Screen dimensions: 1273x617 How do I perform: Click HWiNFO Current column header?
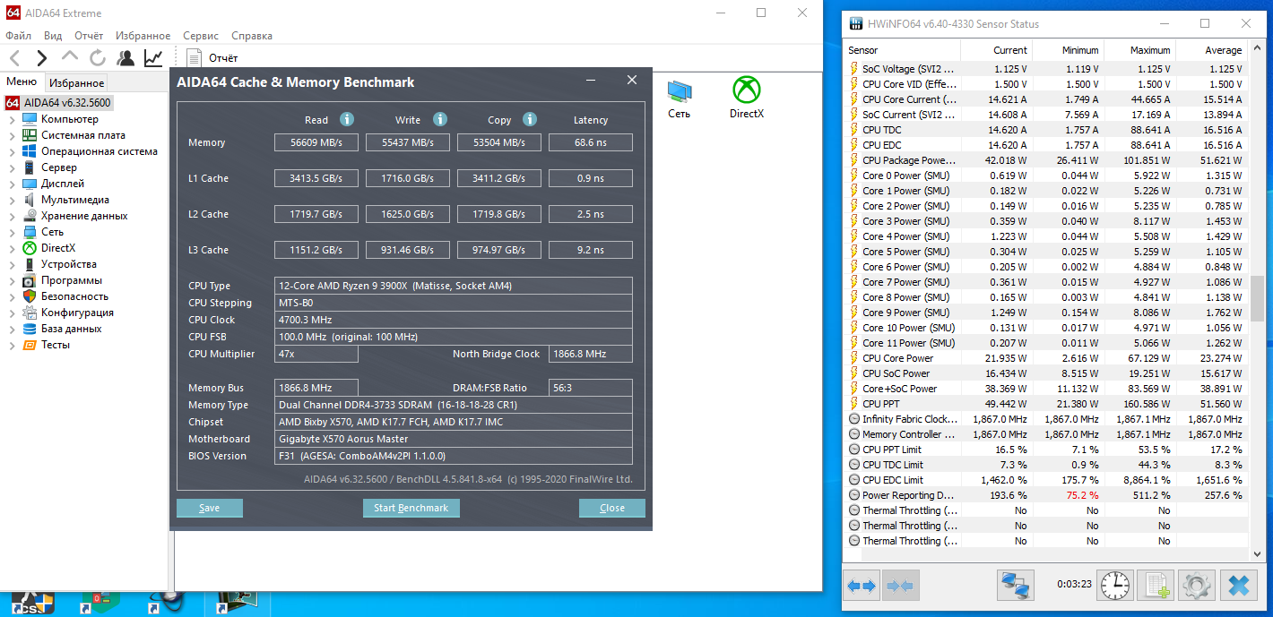(x=996, y=50)
